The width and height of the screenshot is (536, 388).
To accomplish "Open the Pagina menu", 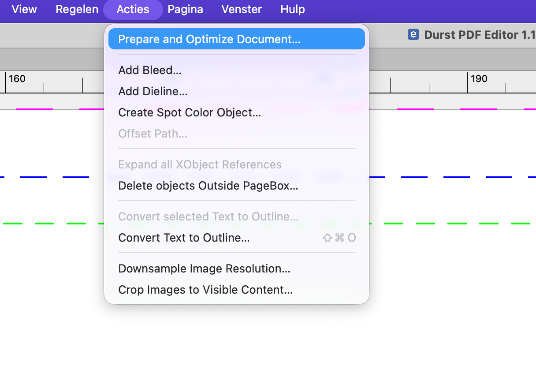I will (x=185, y=9).
